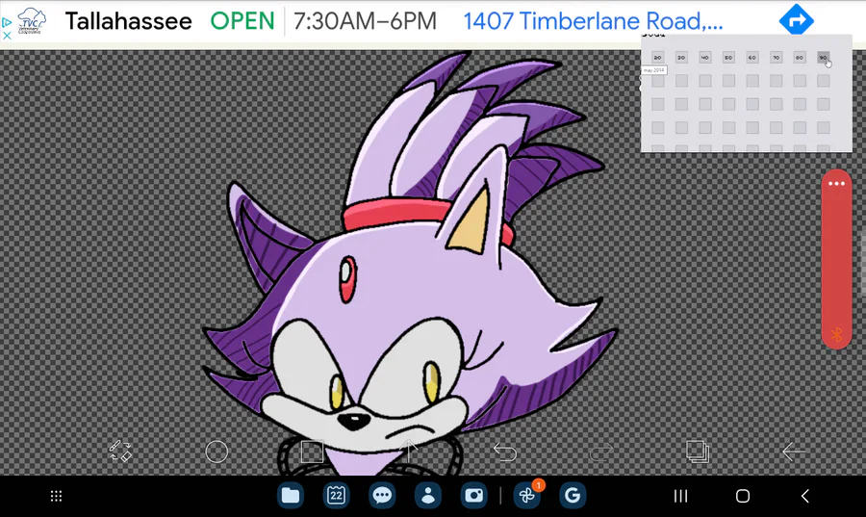Tap the system back chevron in the navigation bar
This screenshot has height=517, width=866.
pyautogui.click(x=805, y=496)
